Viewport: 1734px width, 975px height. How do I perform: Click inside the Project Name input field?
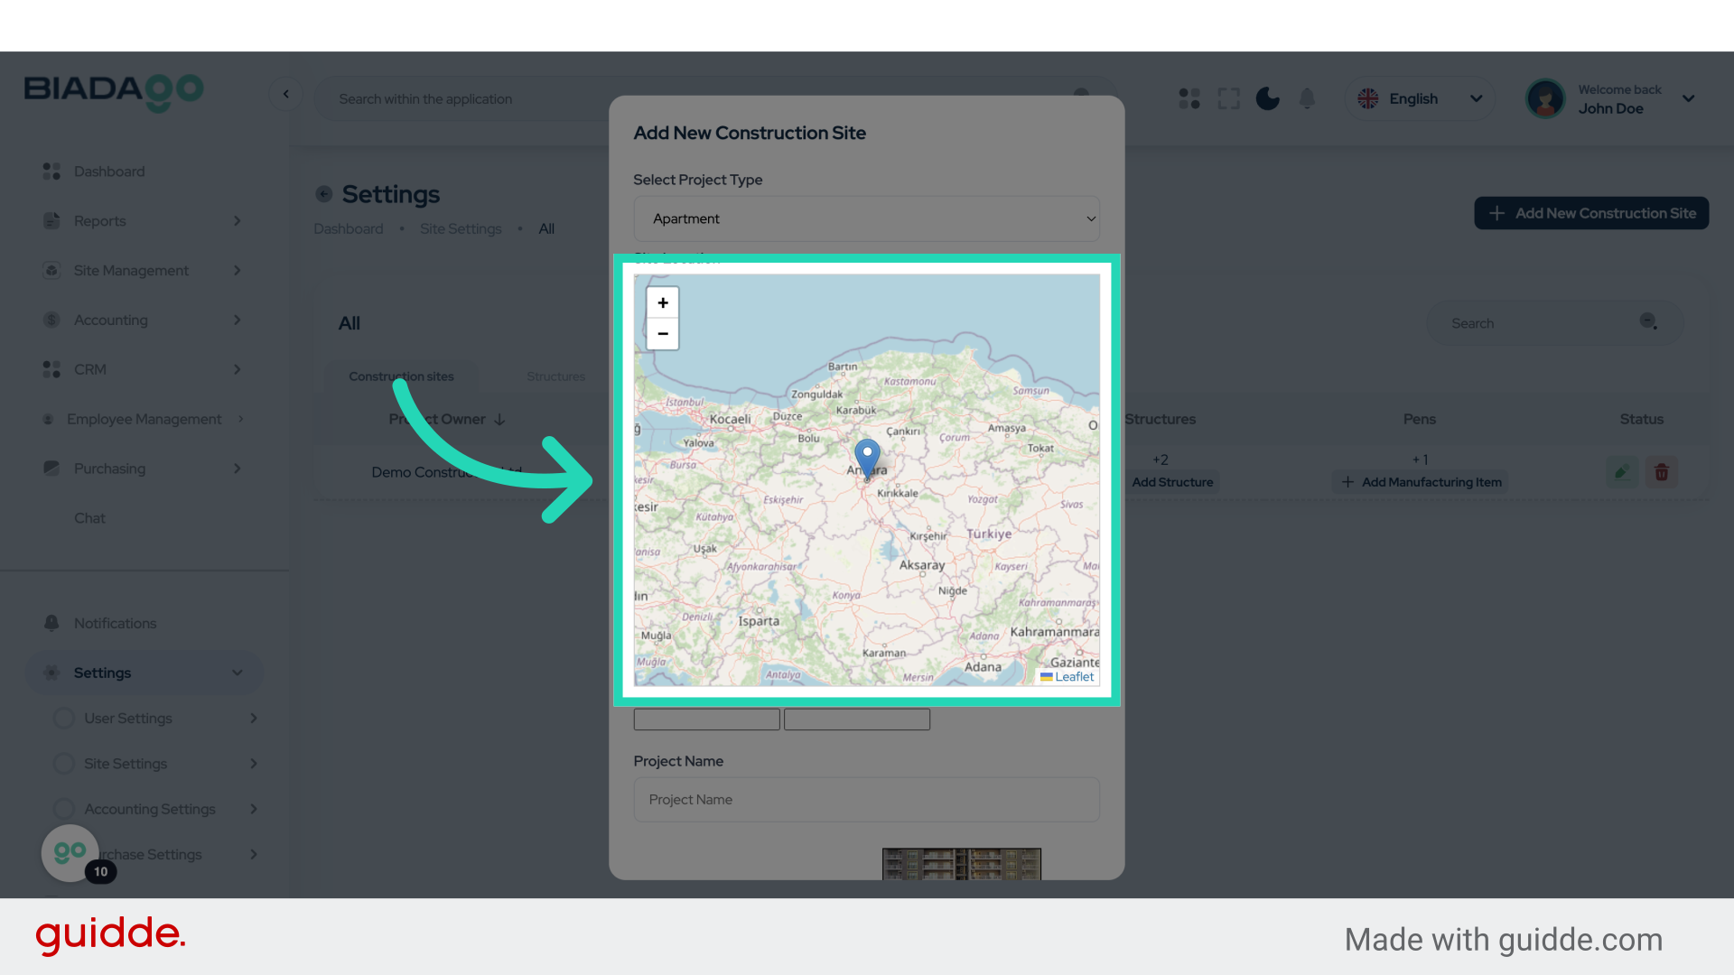[866, 799]
